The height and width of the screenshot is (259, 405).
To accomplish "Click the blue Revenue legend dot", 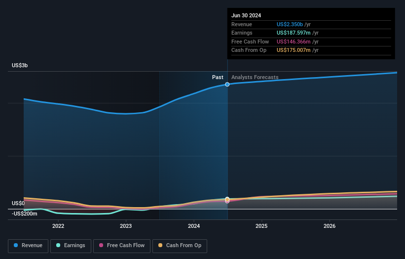I will (16, 245).
